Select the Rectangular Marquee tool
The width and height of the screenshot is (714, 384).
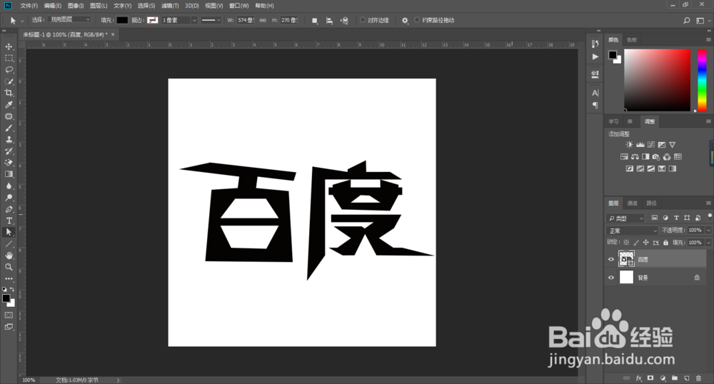pos(9,59)
